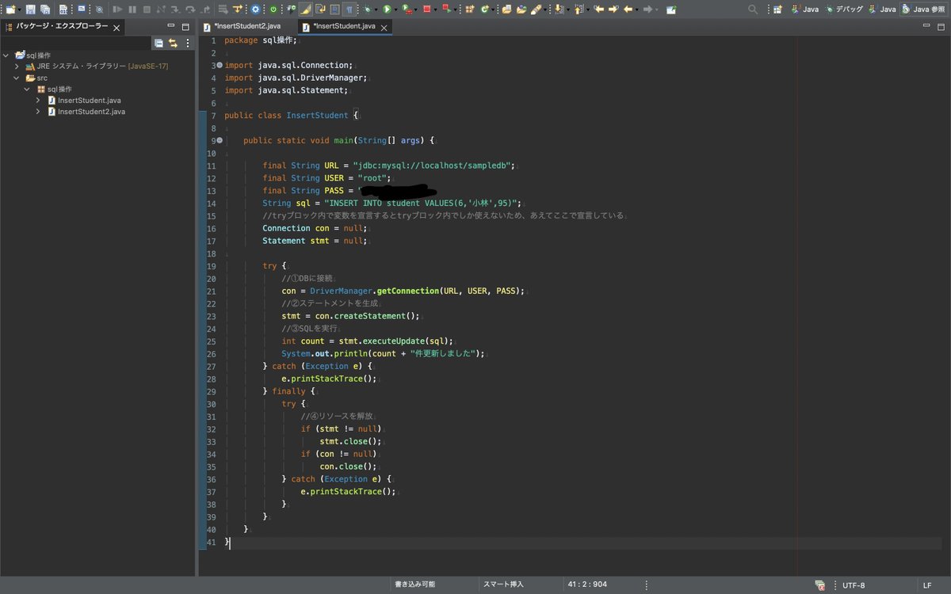Click the Save disk icon in toolbar
951x594 pixels.
tap(31, 10)
